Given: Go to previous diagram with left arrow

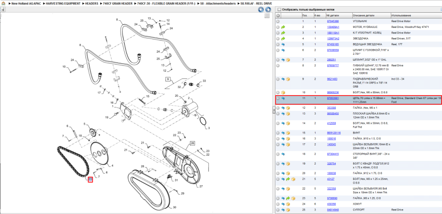Looking at the screenshot, I should tap(261, 10).
